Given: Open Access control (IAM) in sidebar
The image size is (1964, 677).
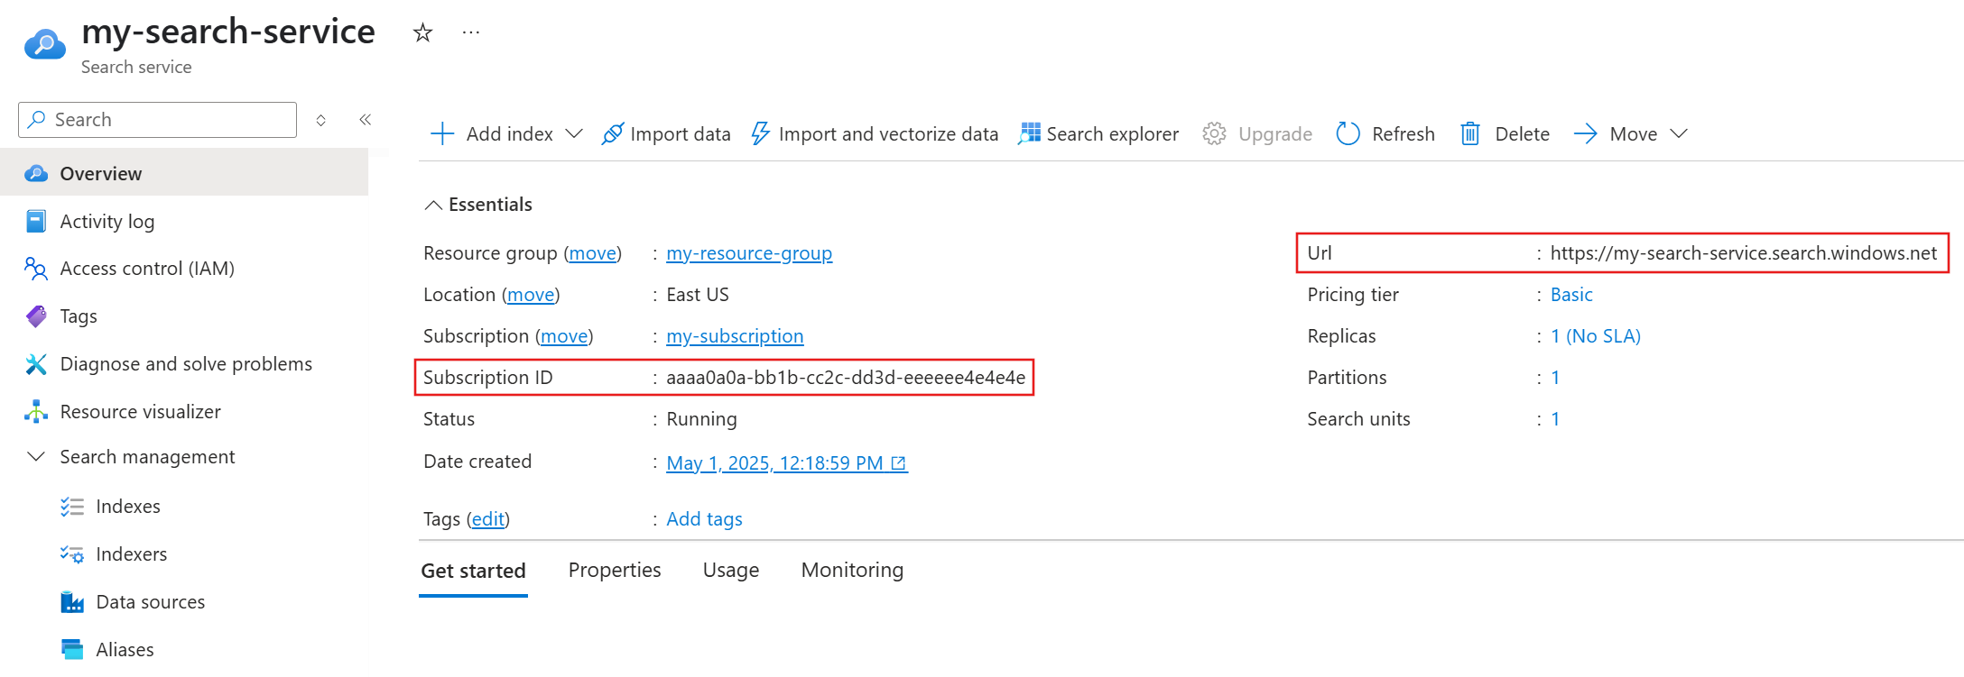Looking at the screenshot, I should [147, 269].
